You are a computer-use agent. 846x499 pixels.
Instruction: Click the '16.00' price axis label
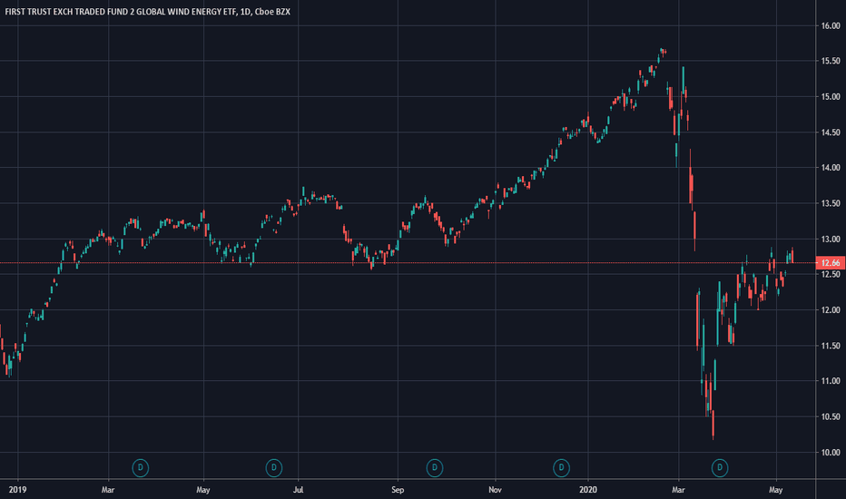[x=831, y=26]
